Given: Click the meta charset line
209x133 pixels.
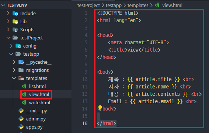Looking at the screenshot, I should pyautogui.click(x=138, y=42).
